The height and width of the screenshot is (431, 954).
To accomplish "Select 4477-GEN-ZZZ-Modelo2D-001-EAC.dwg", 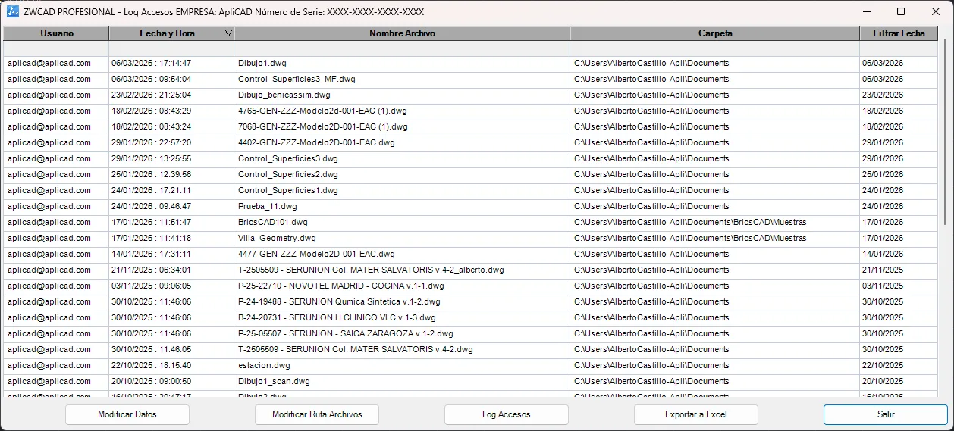I will pyautogui.click(x=316, y=254).
